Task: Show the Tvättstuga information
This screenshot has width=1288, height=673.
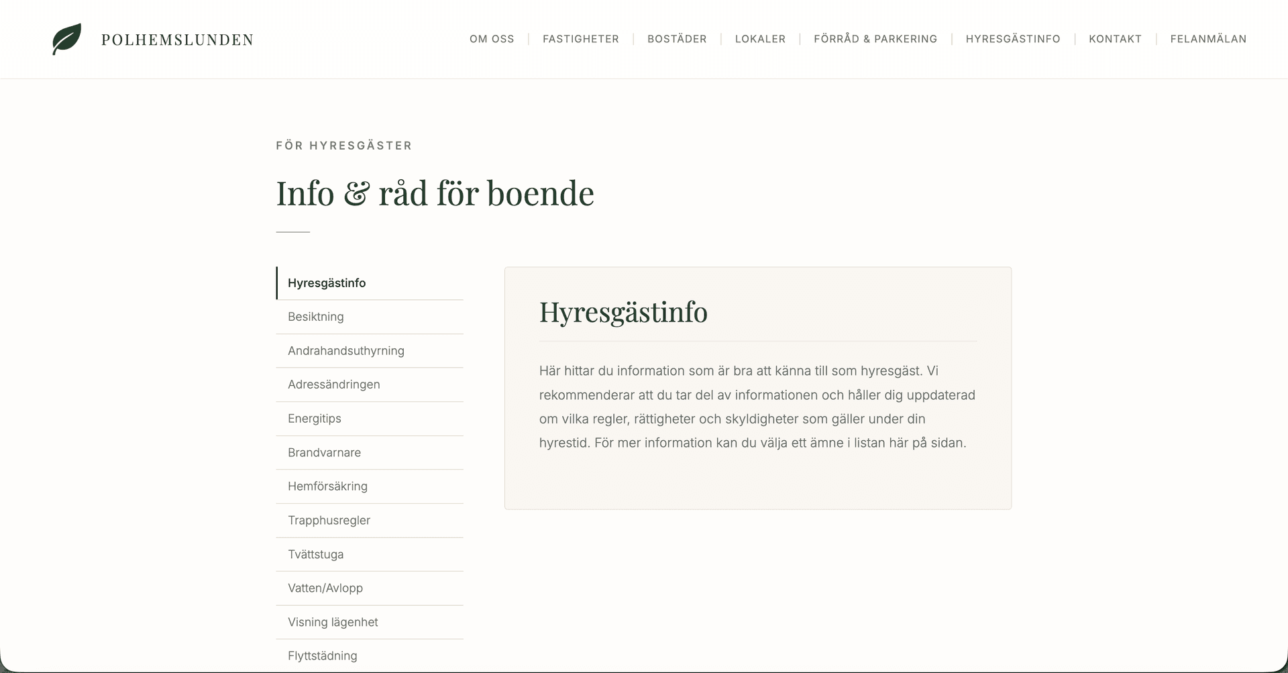Action: pos(370,554)
